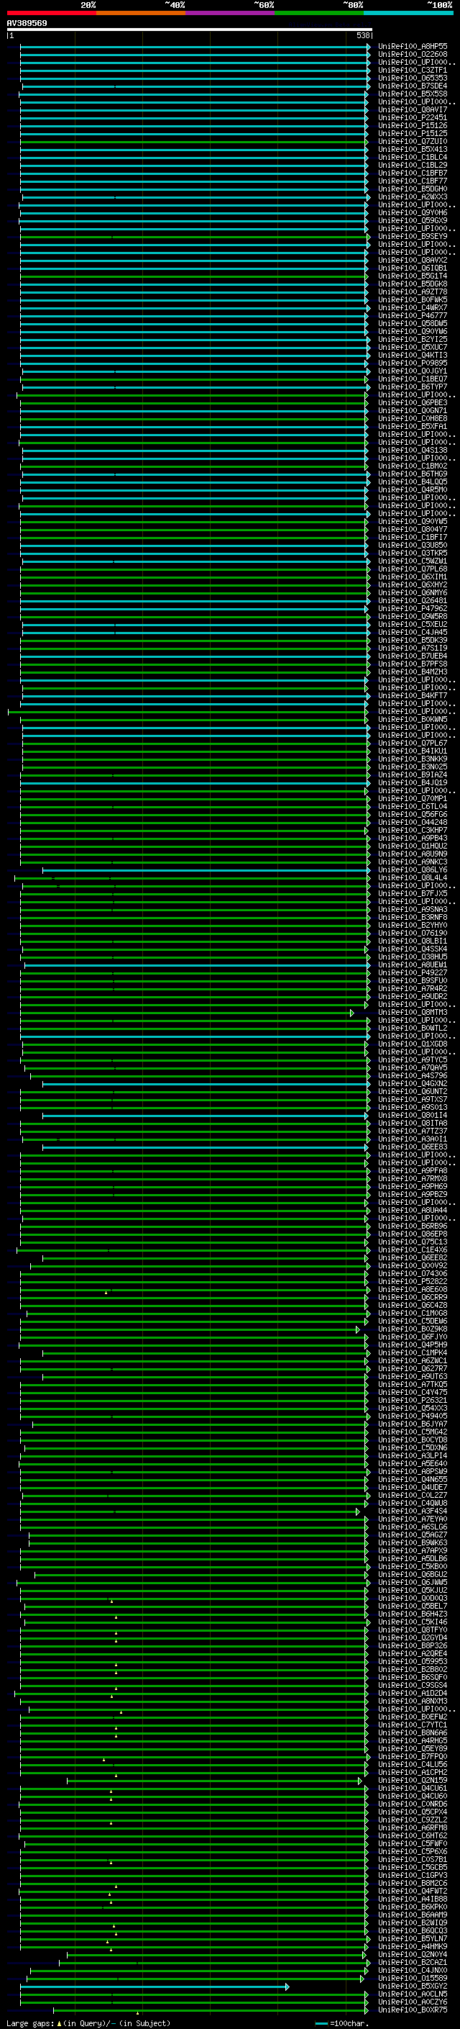Open hit UniRef100_A8HP55
The height and width of the screenshot is (2029, 460).
[x=413, y=47]
